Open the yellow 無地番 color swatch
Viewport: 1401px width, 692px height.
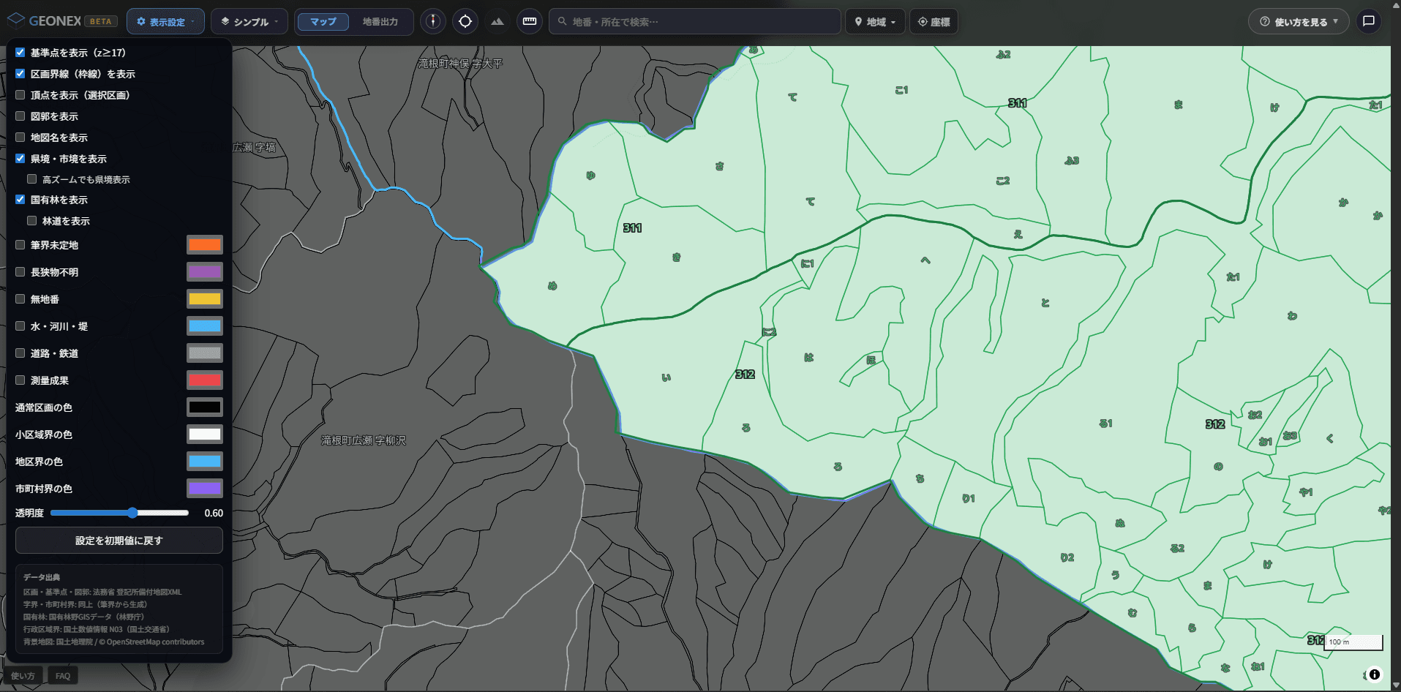(x=205, y=299)
